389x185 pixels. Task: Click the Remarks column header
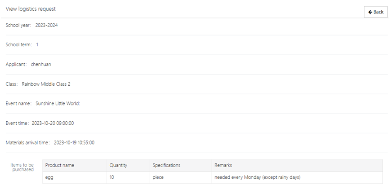pyautogui.click(x=223, y=165)
